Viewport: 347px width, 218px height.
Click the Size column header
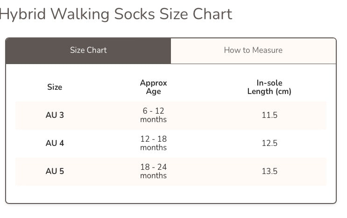tap(55, 87)
